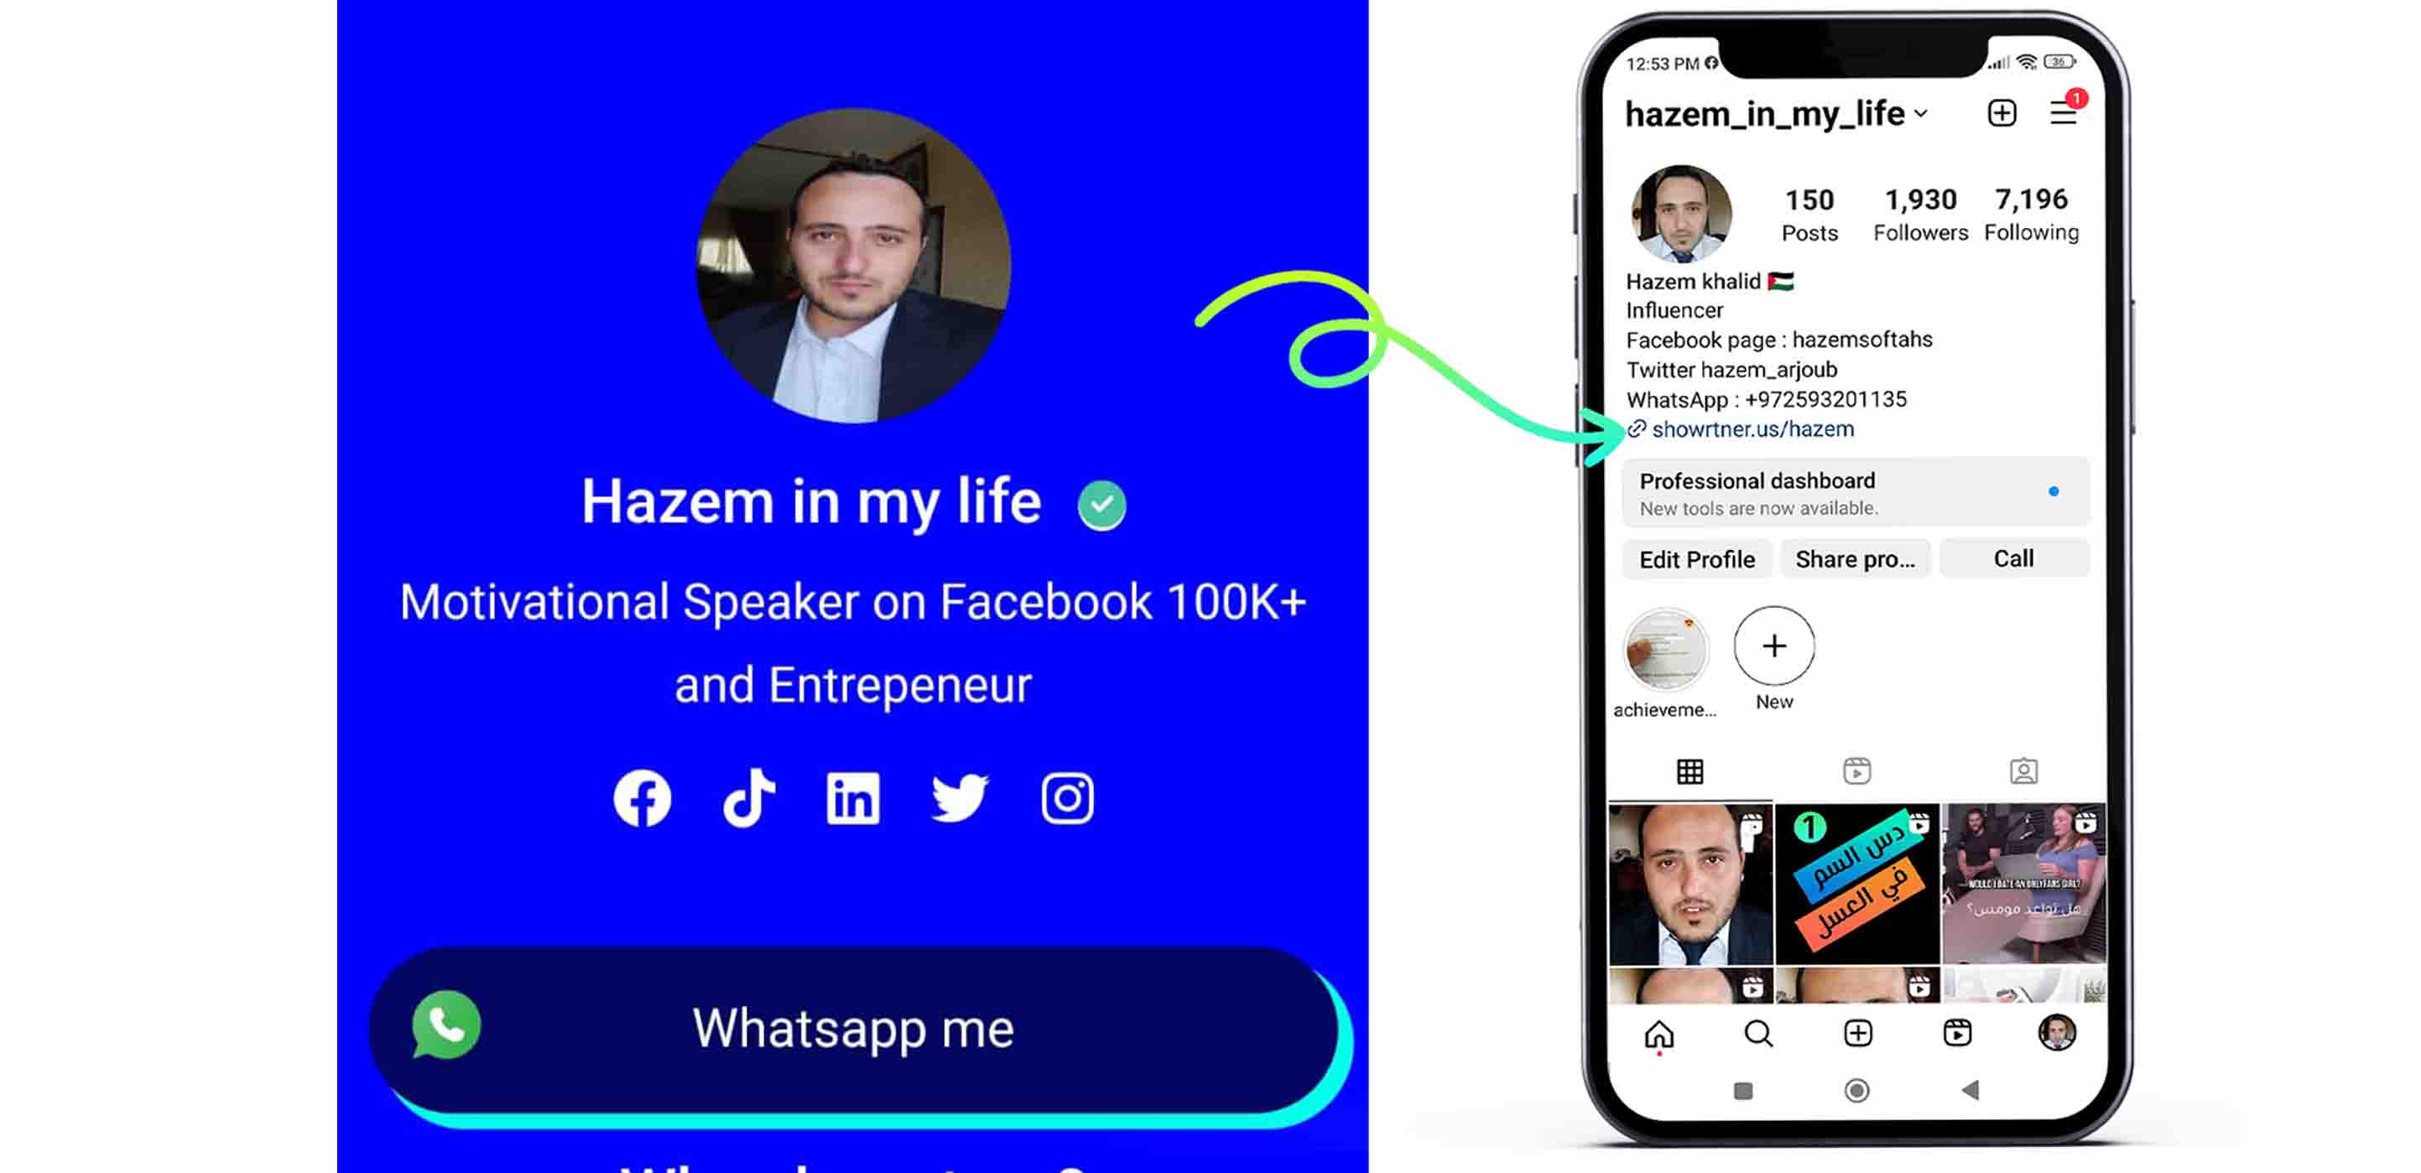
Task: Tap the Facebook icon link
Action: tap(641, 800)
